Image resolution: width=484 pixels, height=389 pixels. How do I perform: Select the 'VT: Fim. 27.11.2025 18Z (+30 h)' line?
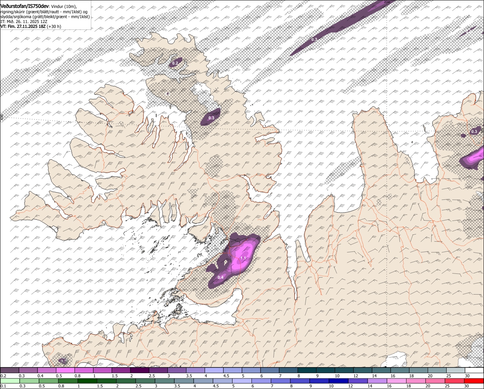coord(31,26)
